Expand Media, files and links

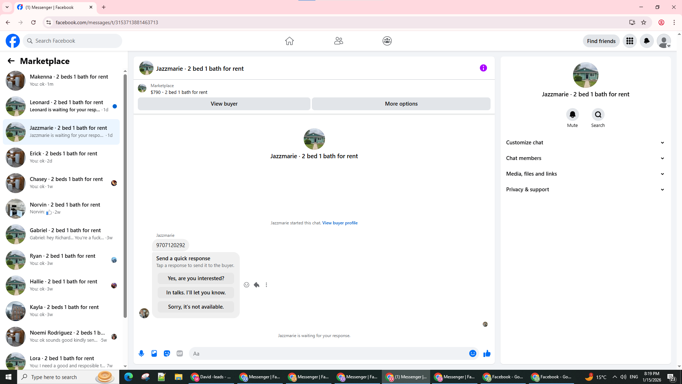point(585,174)
